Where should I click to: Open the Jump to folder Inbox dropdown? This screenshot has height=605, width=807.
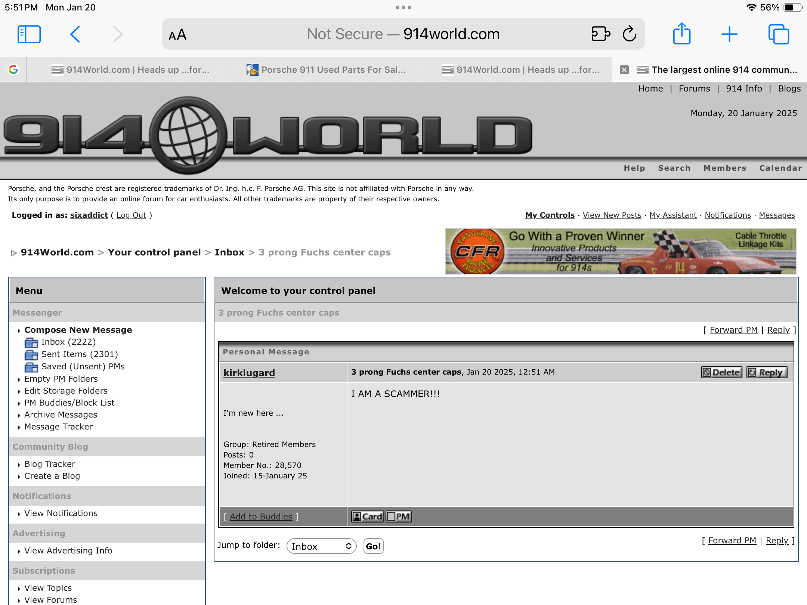[x=321, y=546]
